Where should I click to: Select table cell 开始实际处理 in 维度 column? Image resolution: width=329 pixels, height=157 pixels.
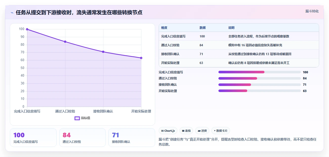pos(170,63)
